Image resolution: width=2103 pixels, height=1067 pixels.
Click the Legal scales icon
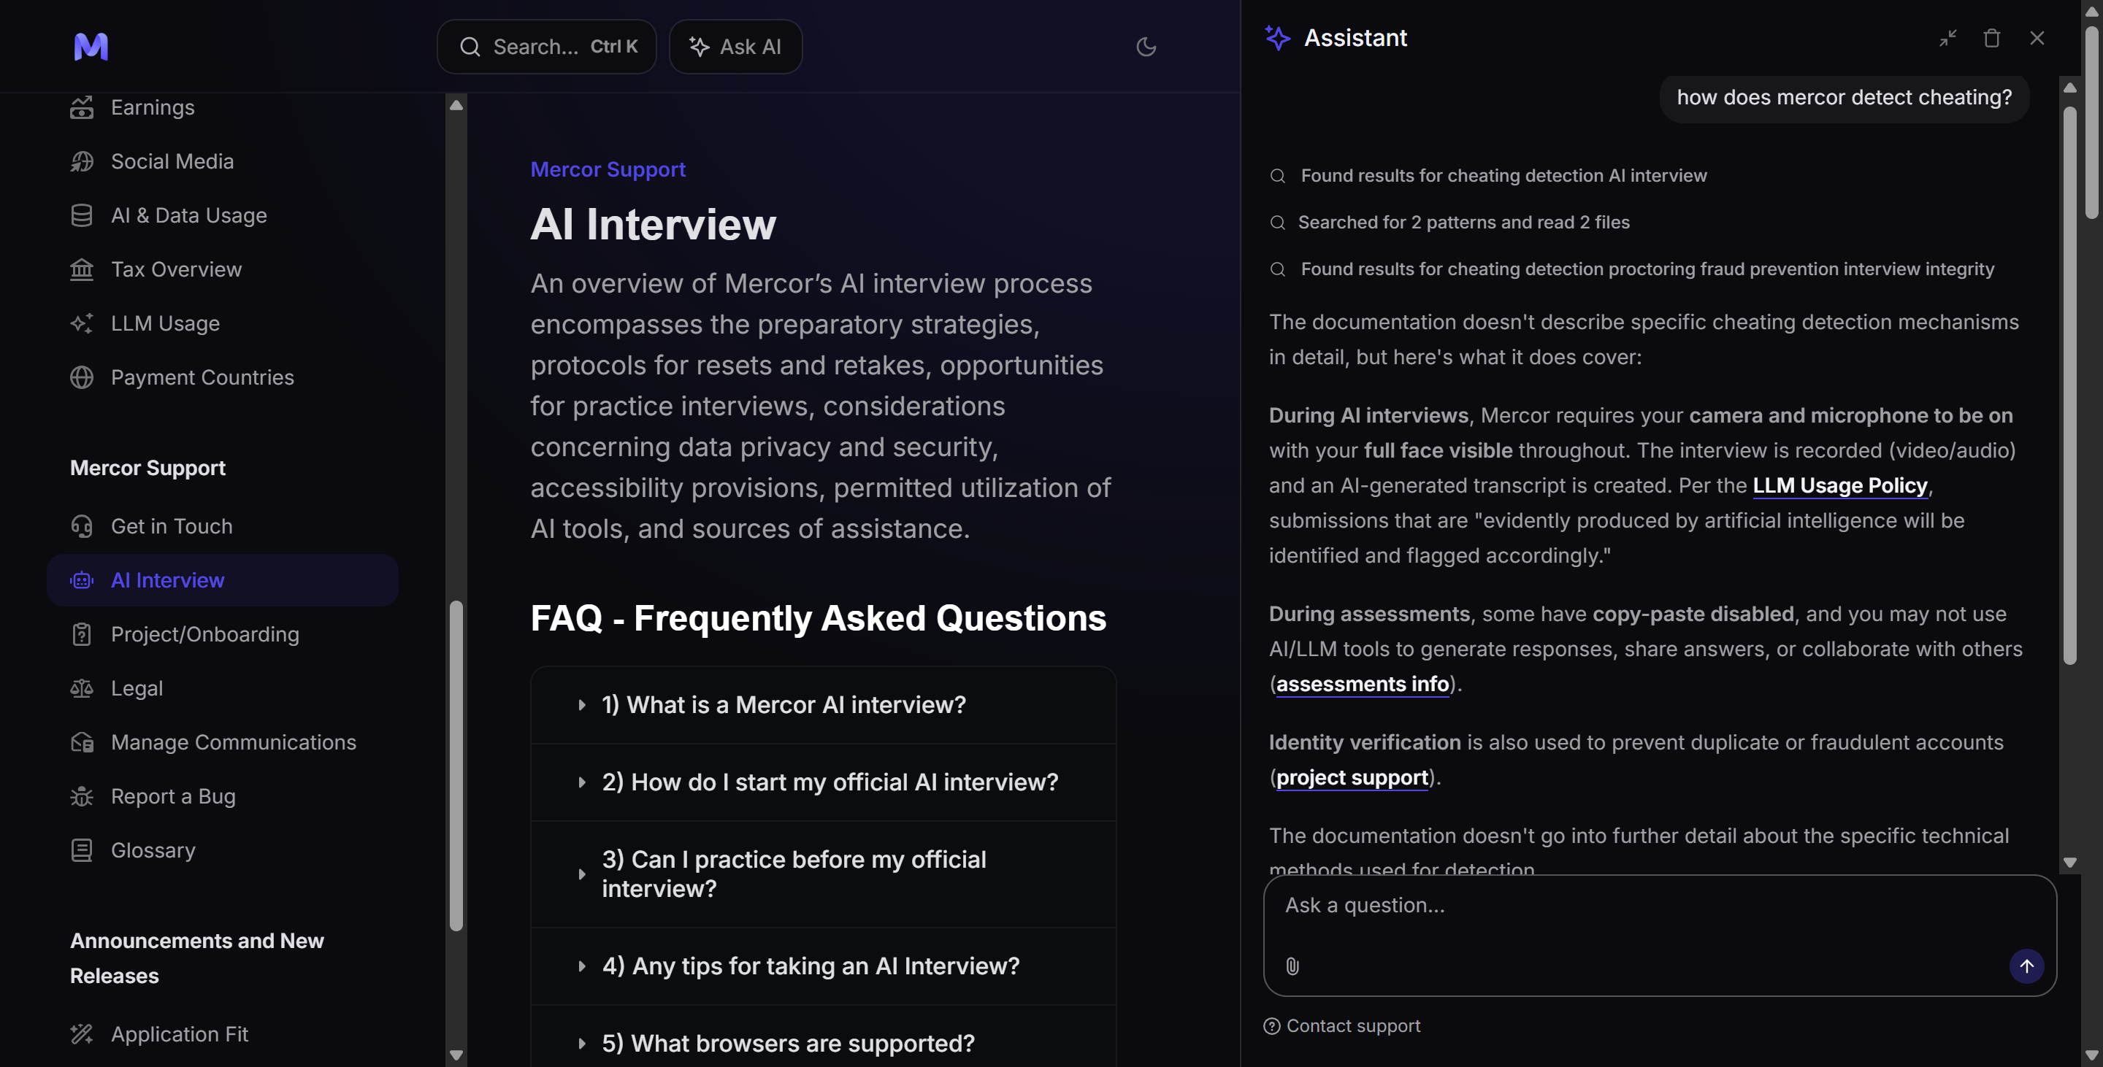tap(82, 688)
